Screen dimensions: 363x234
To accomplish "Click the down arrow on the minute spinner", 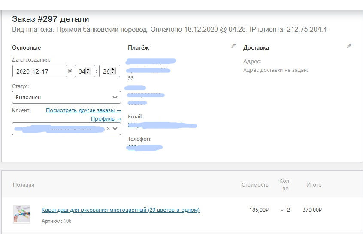I will click(x=113, y=73).
